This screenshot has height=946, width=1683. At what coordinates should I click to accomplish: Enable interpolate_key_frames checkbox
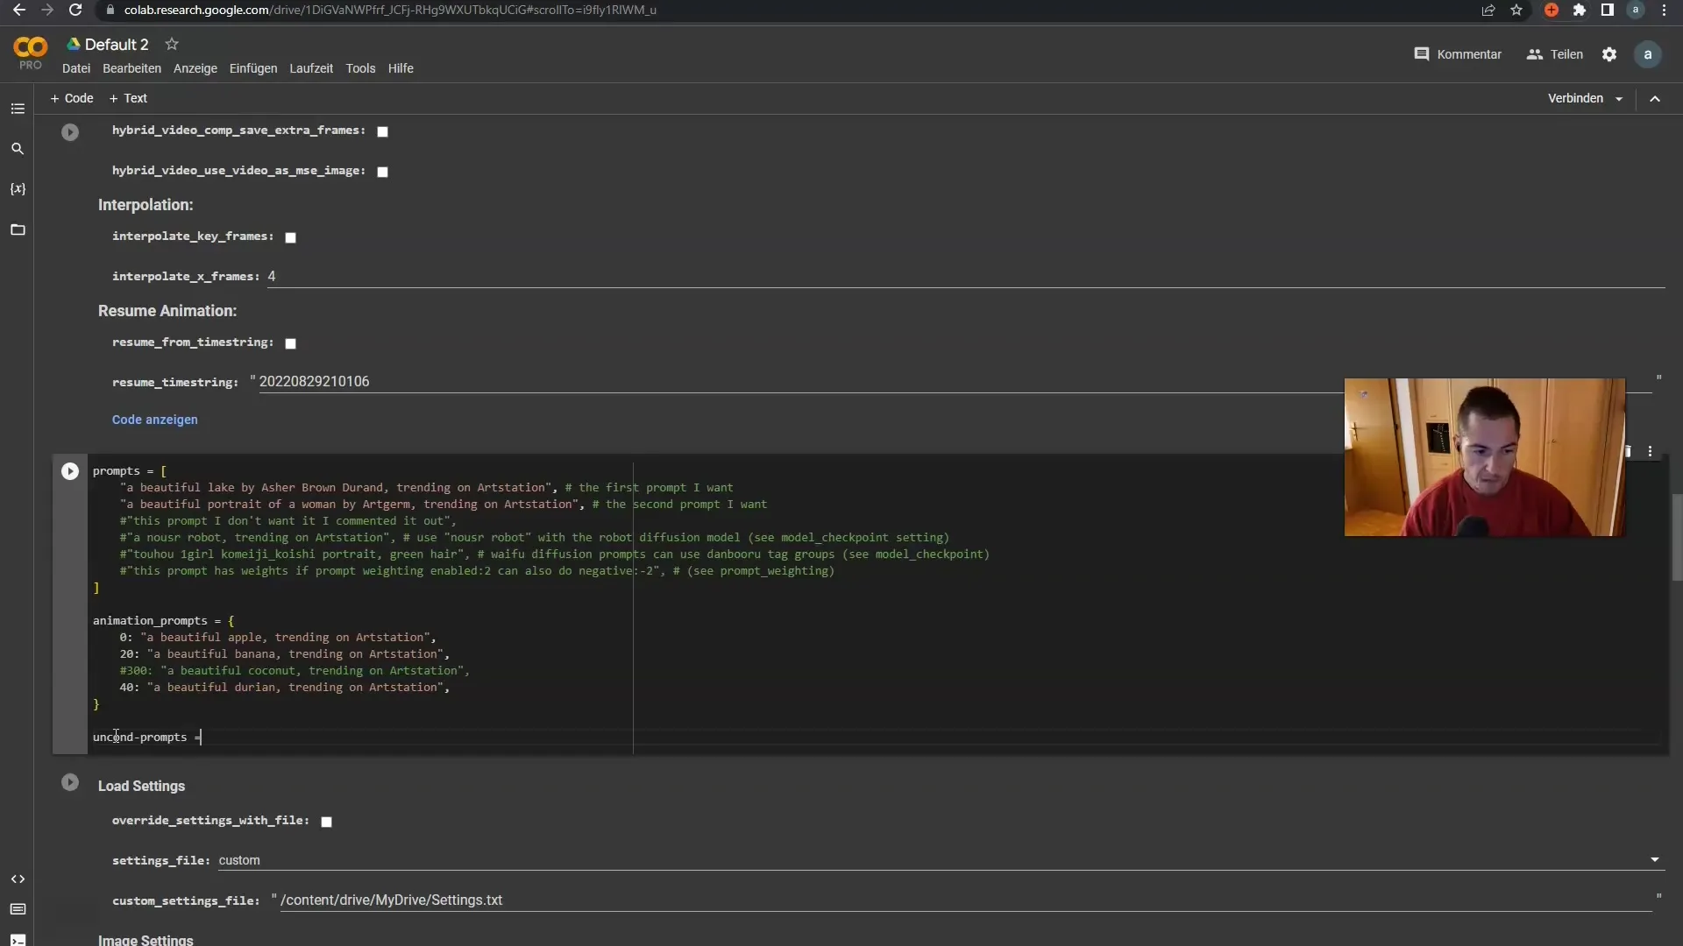pos(291,237)
